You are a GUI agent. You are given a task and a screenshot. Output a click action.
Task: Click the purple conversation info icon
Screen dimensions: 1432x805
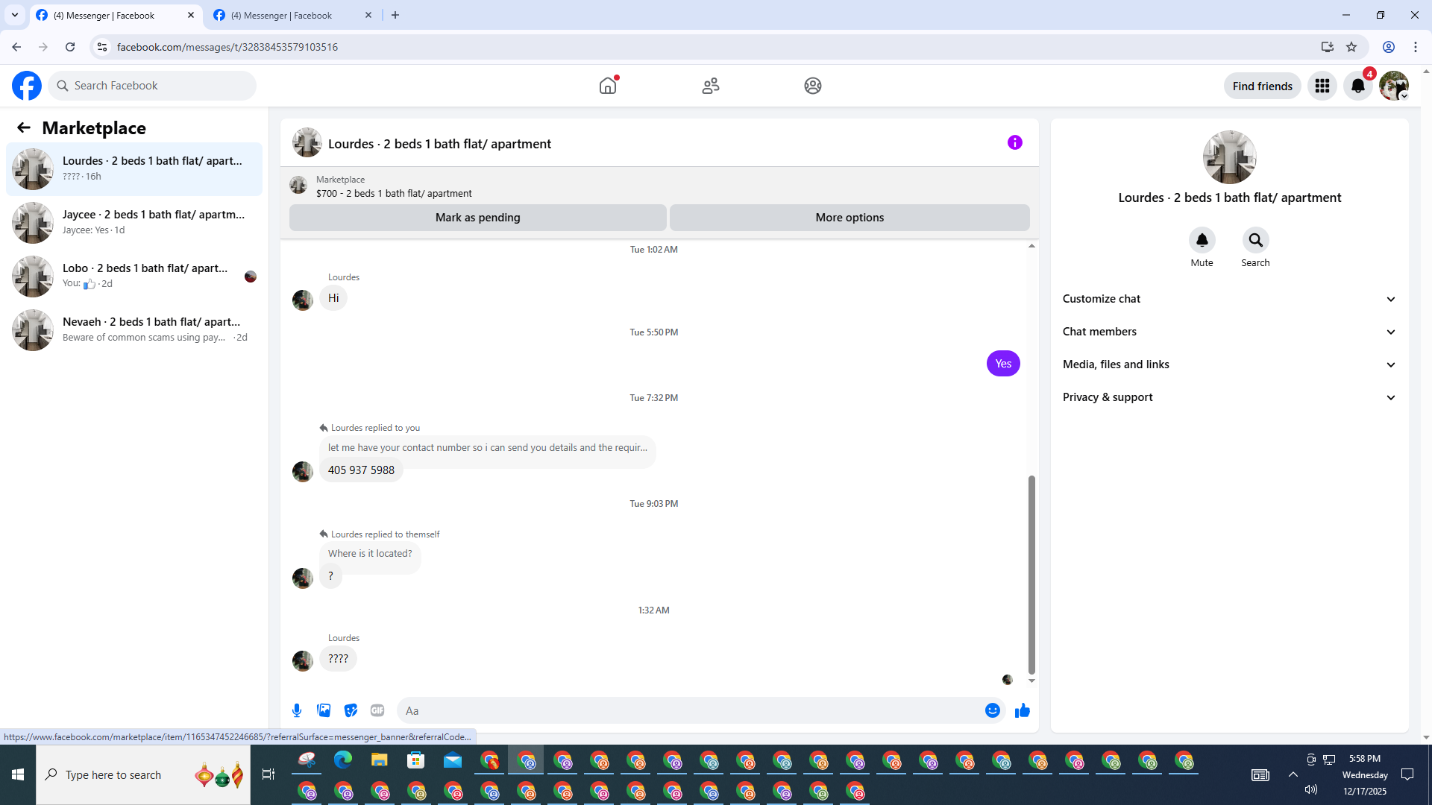coord(1014,142)
